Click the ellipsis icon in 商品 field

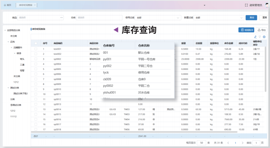[x=62, y=18]
